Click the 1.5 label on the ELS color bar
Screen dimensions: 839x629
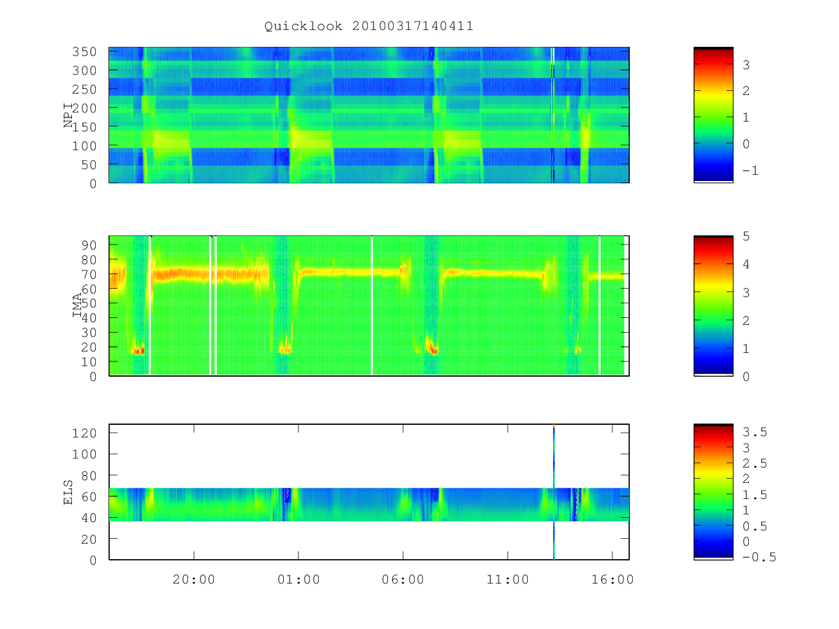[x=754, y=495]
